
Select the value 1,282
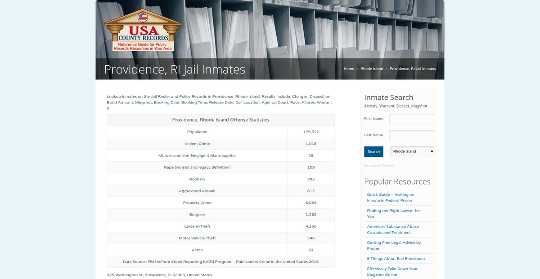pyautogui.click(x=311, y=215)
